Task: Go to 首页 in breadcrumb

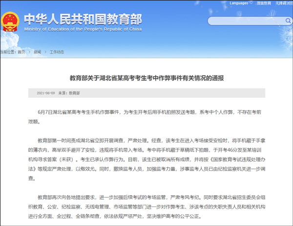Action: click(x=21, y=52)
